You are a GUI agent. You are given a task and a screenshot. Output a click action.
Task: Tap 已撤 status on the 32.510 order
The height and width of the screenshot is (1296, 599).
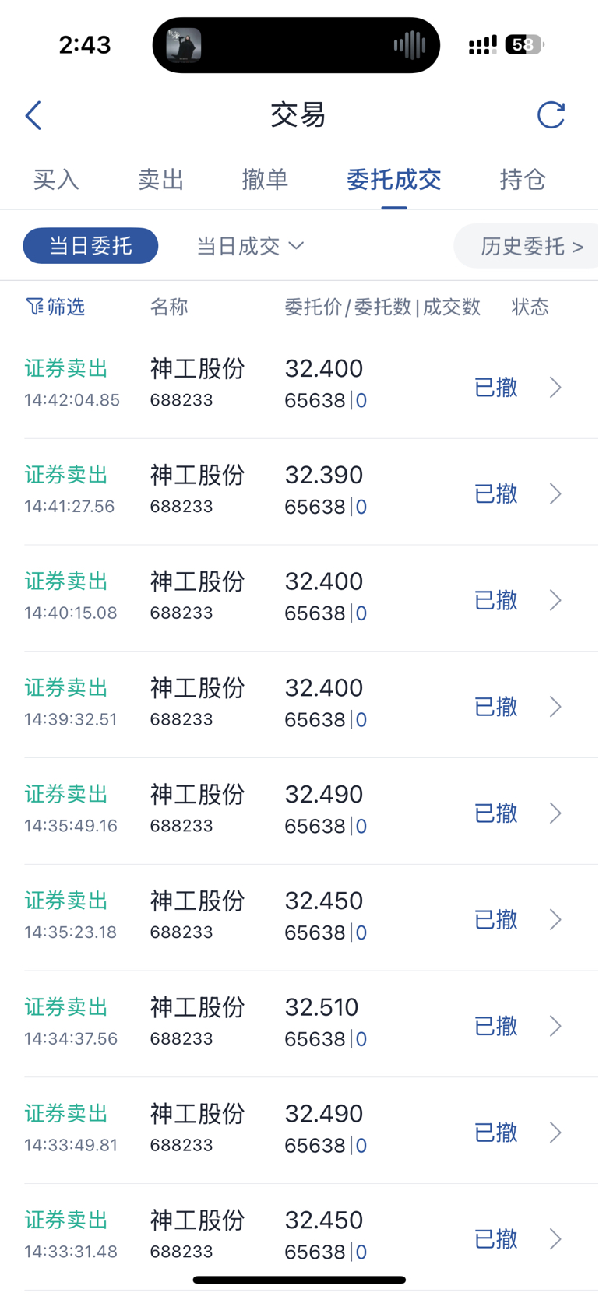click(496, 1026)
